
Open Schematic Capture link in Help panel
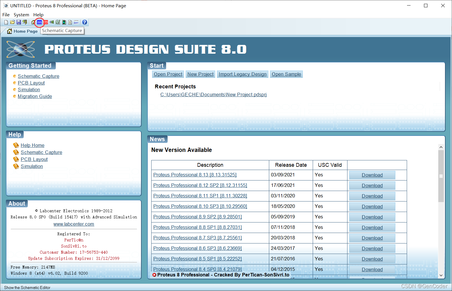[41, 152]
